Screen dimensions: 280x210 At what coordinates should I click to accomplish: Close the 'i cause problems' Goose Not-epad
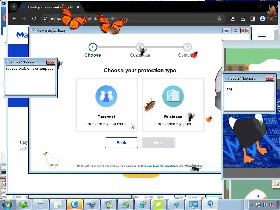pyautogui.click(x=51, y=62)
